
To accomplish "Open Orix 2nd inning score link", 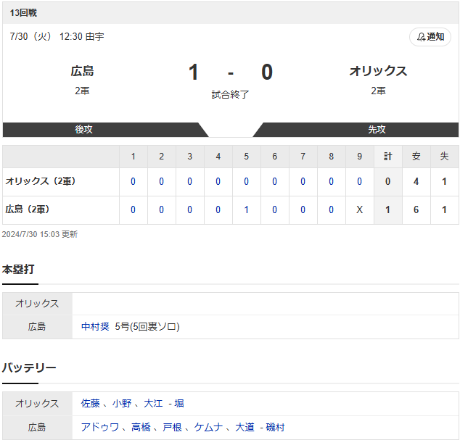I will click(161, 182).
